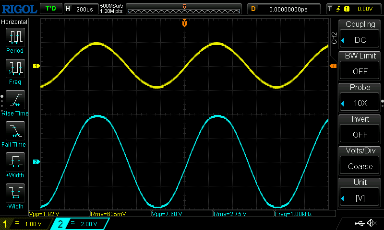This screenshot has width=384, height=230.
Task: Click the Rms=2.75 V measurement
Action: tap(244, 214)
